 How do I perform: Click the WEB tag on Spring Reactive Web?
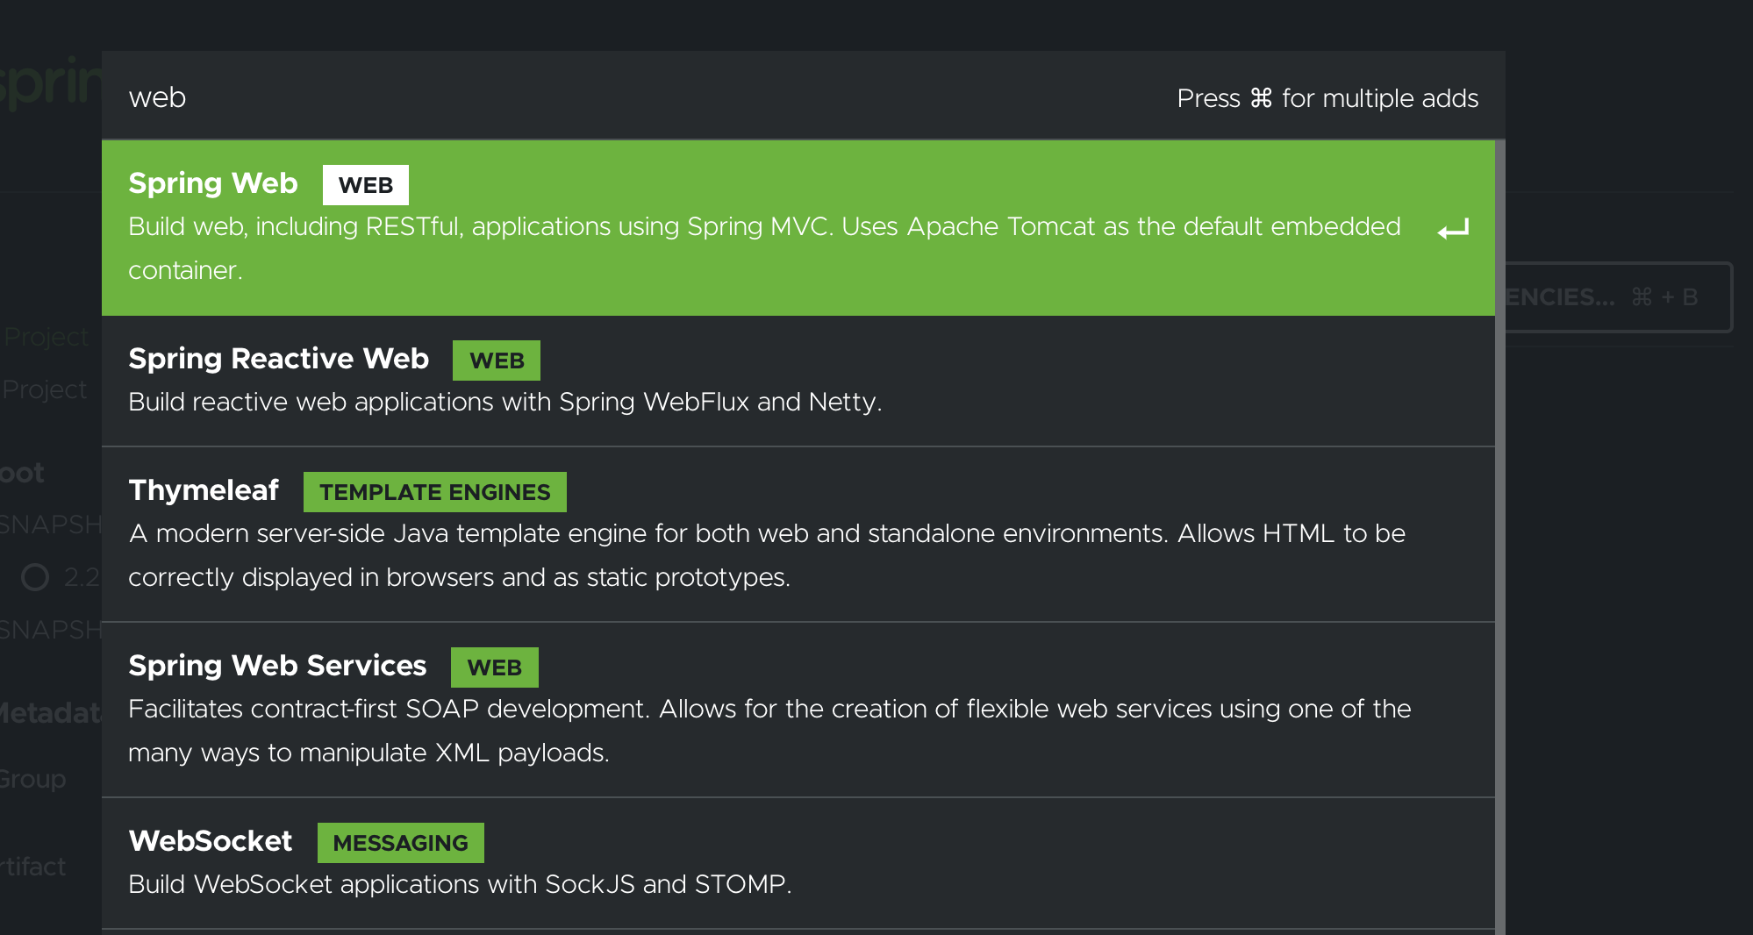pyautogui.click(x=497, y=360)
